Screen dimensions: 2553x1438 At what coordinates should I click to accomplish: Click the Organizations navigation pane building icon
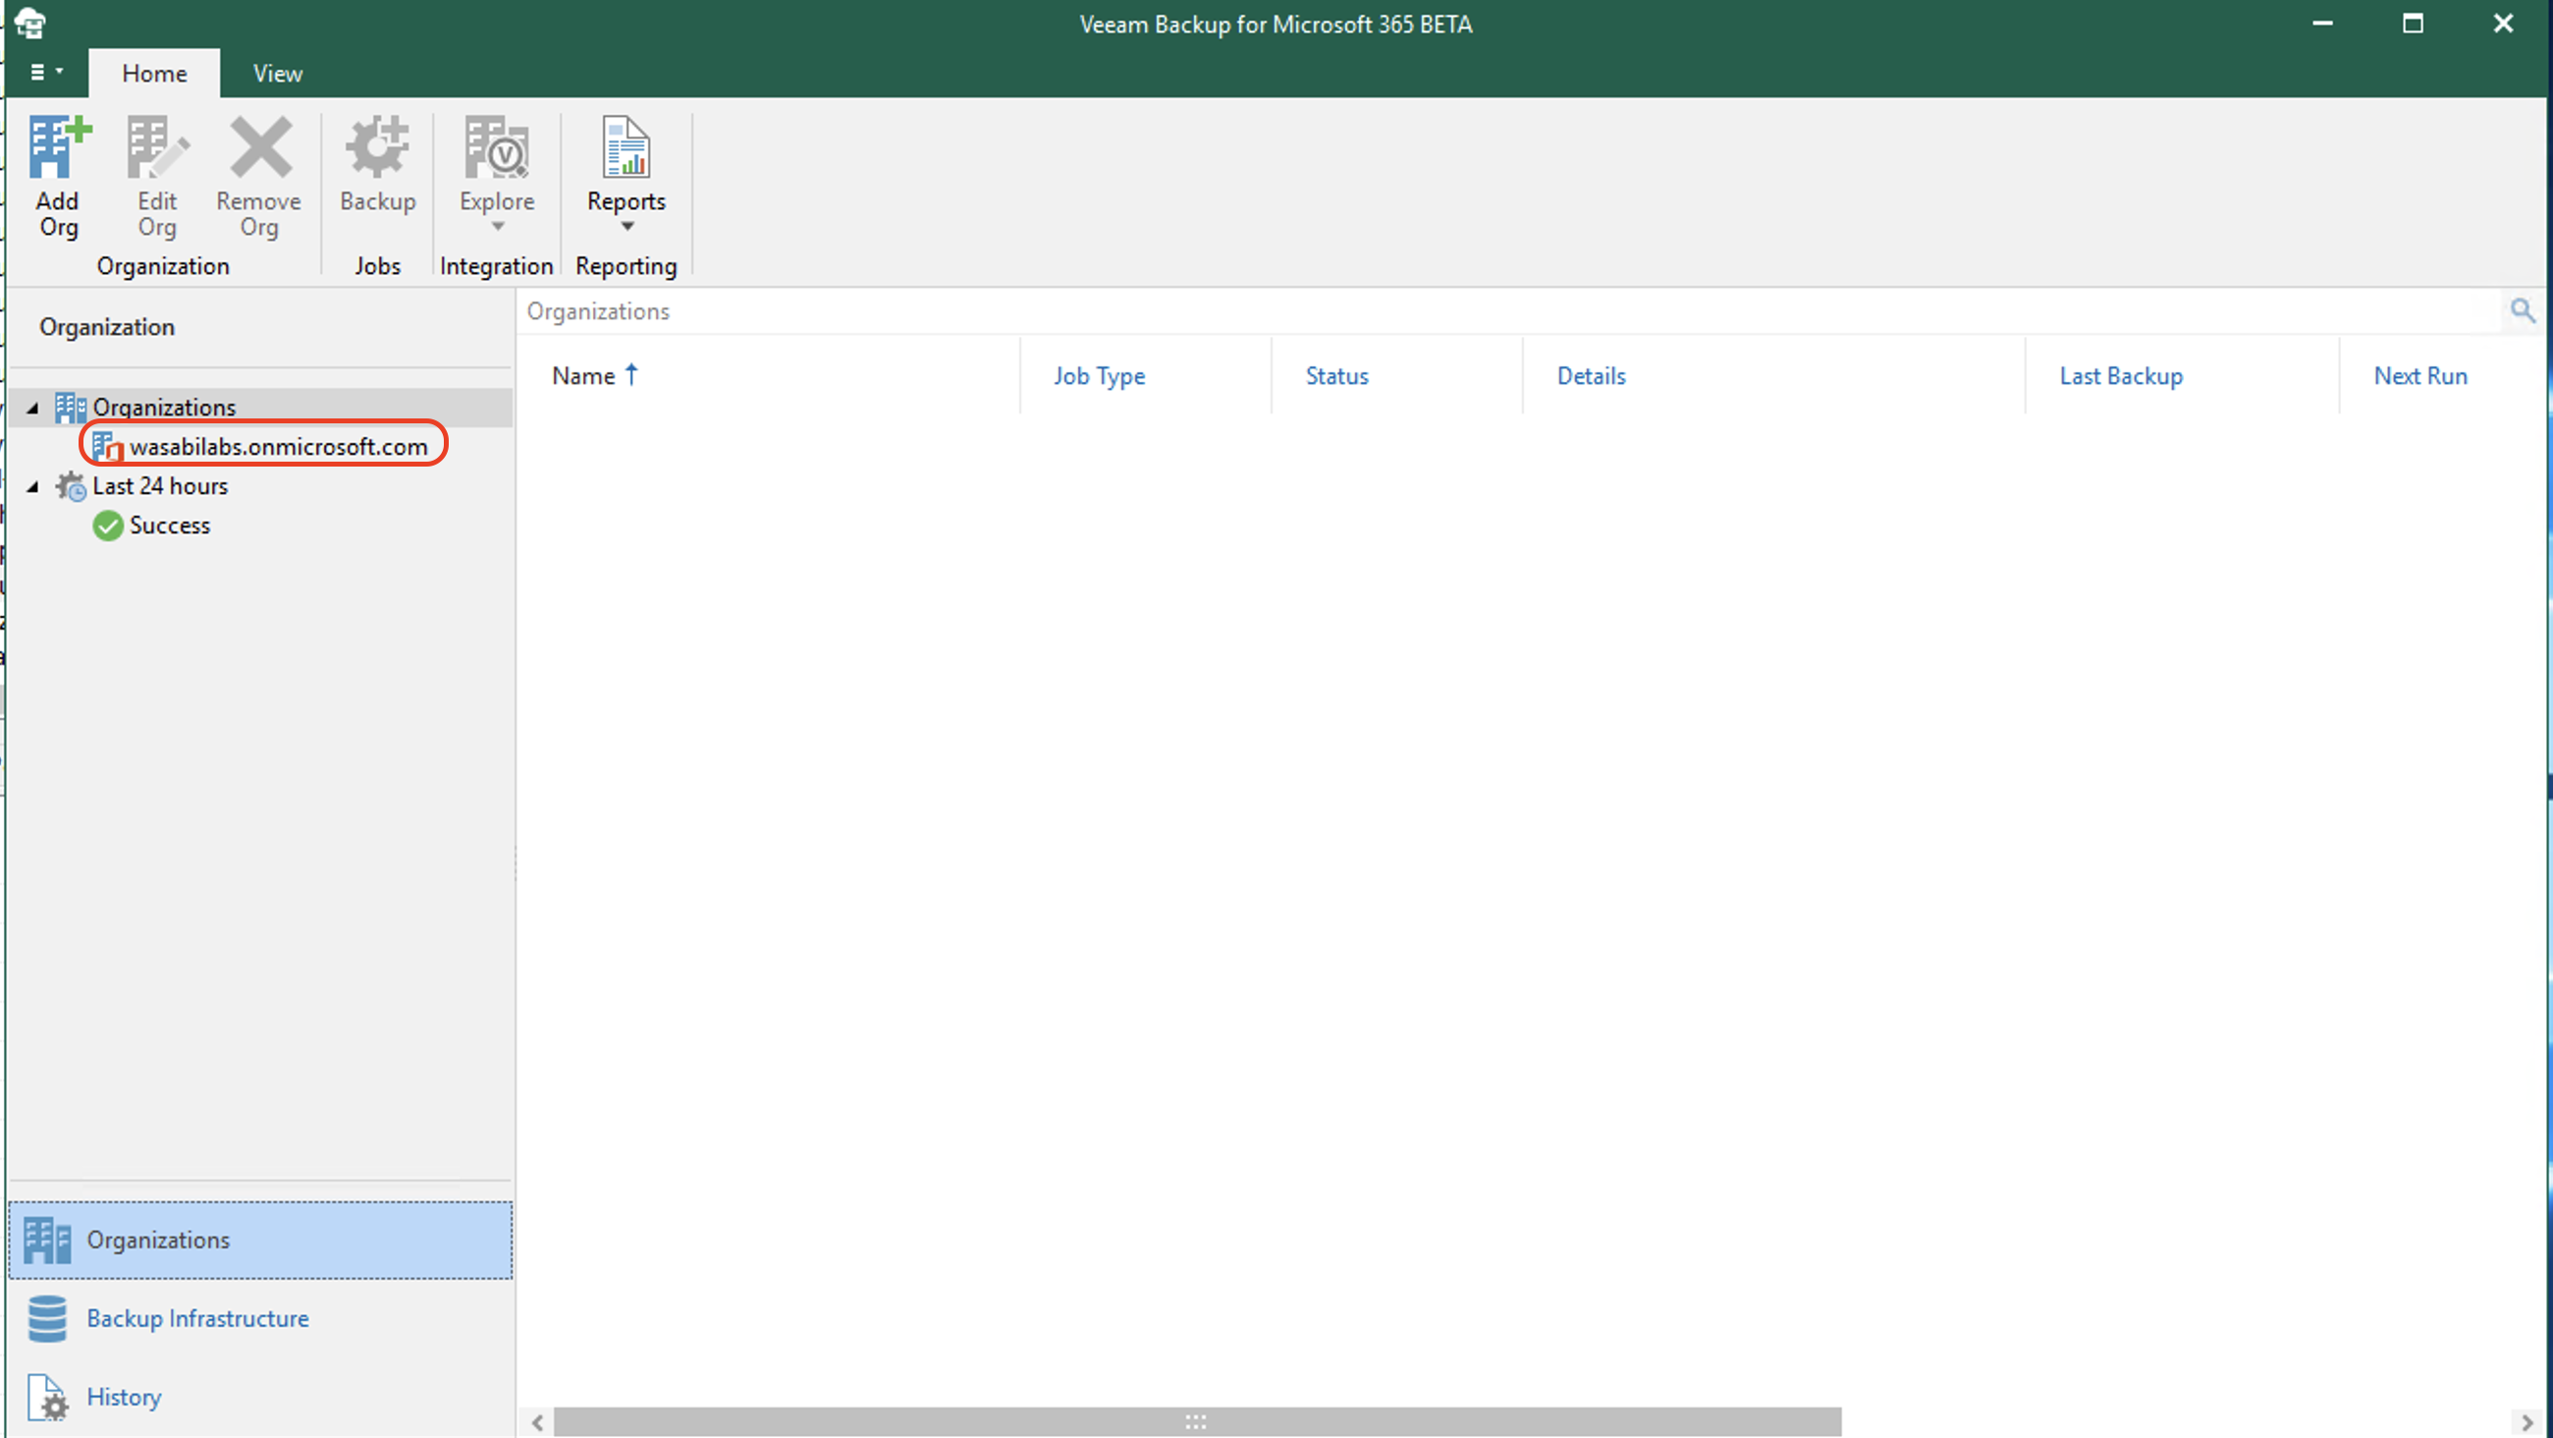pyautogui.click(x=46, y=1241)
